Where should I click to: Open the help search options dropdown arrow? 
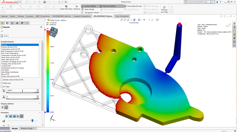[x=214, y=2]
